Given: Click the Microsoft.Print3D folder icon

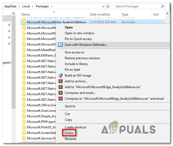Looking at the screenshot, I should 24,127.
